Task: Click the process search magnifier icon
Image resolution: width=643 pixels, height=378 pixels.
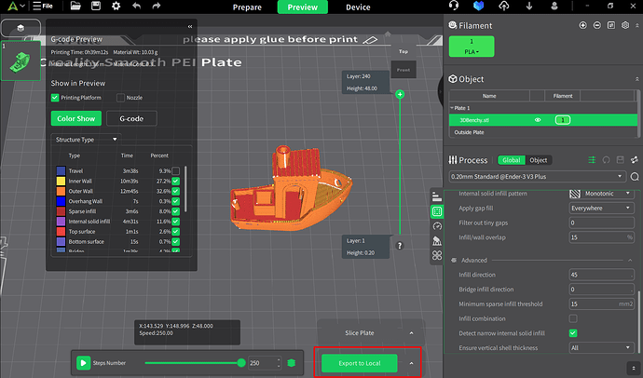Action: [635, 177]
